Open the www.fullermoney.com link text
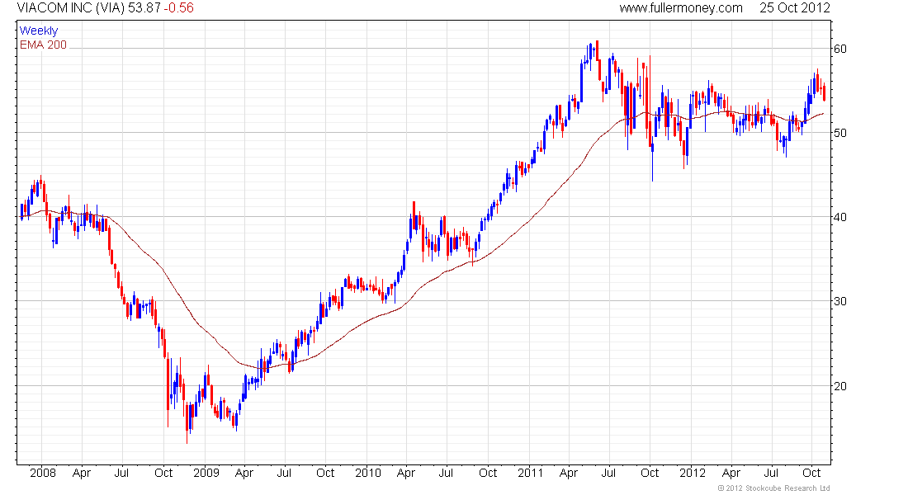908x495 pixels. pos(681,8)
